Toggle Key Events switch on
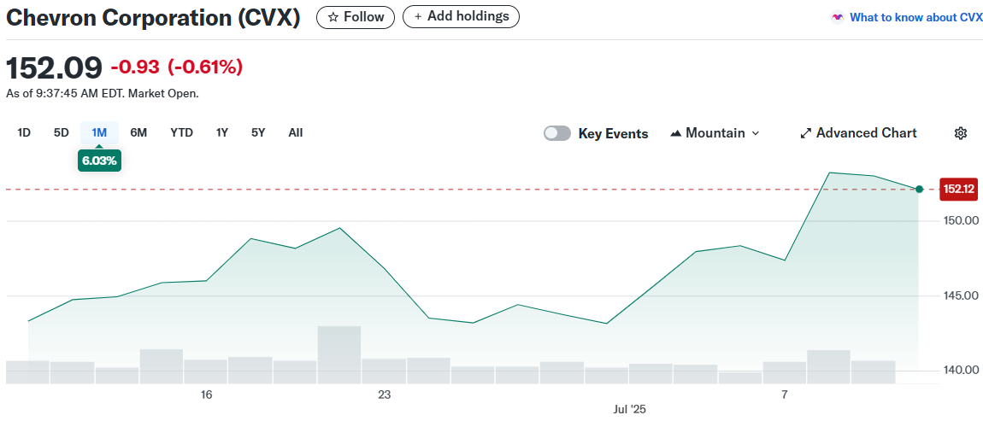 point(557,133)
